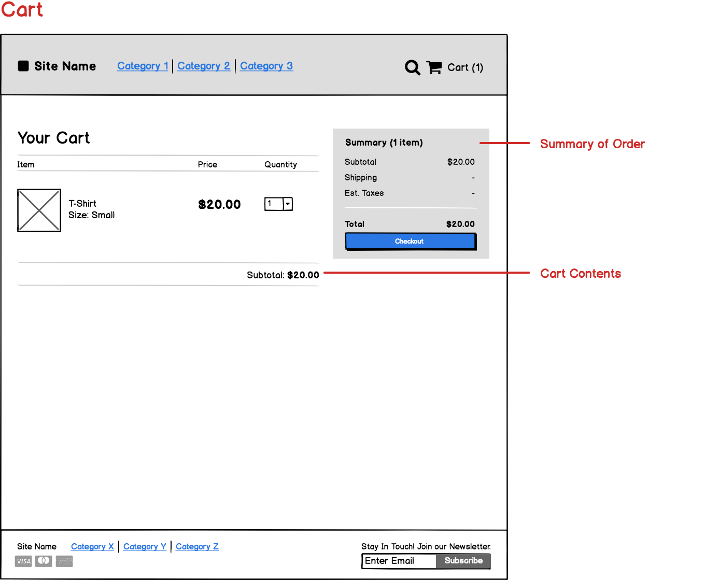Select the Visa payment icon in the footer
Viewport: 719px width, 580px height.
[x=23, y=561]
